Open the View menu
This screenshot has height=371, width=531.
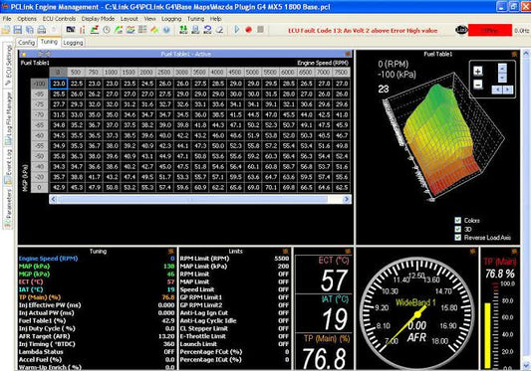[x=149, y=19]
